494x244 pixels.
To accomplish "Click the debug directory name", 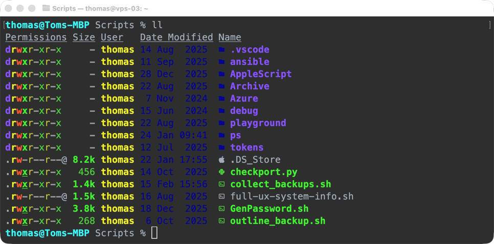I will tap(244, 111).
